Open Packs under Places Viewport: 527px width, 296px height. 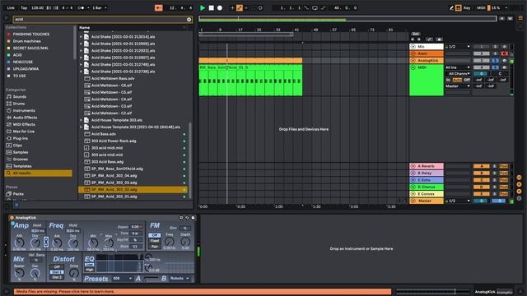point(18,194)
